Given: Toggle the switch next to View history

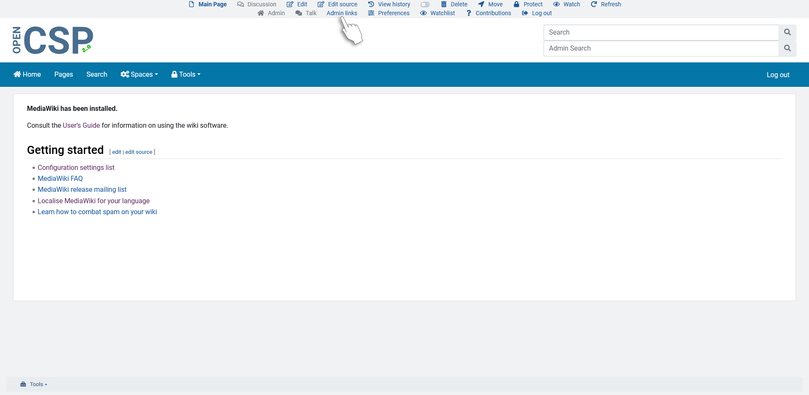Looking at the screenshot, I should coord(425,5).
